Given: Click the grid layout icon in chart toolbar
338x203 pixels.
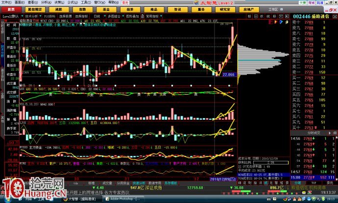Looking at the screenshot, I should (x=256, y=16).
